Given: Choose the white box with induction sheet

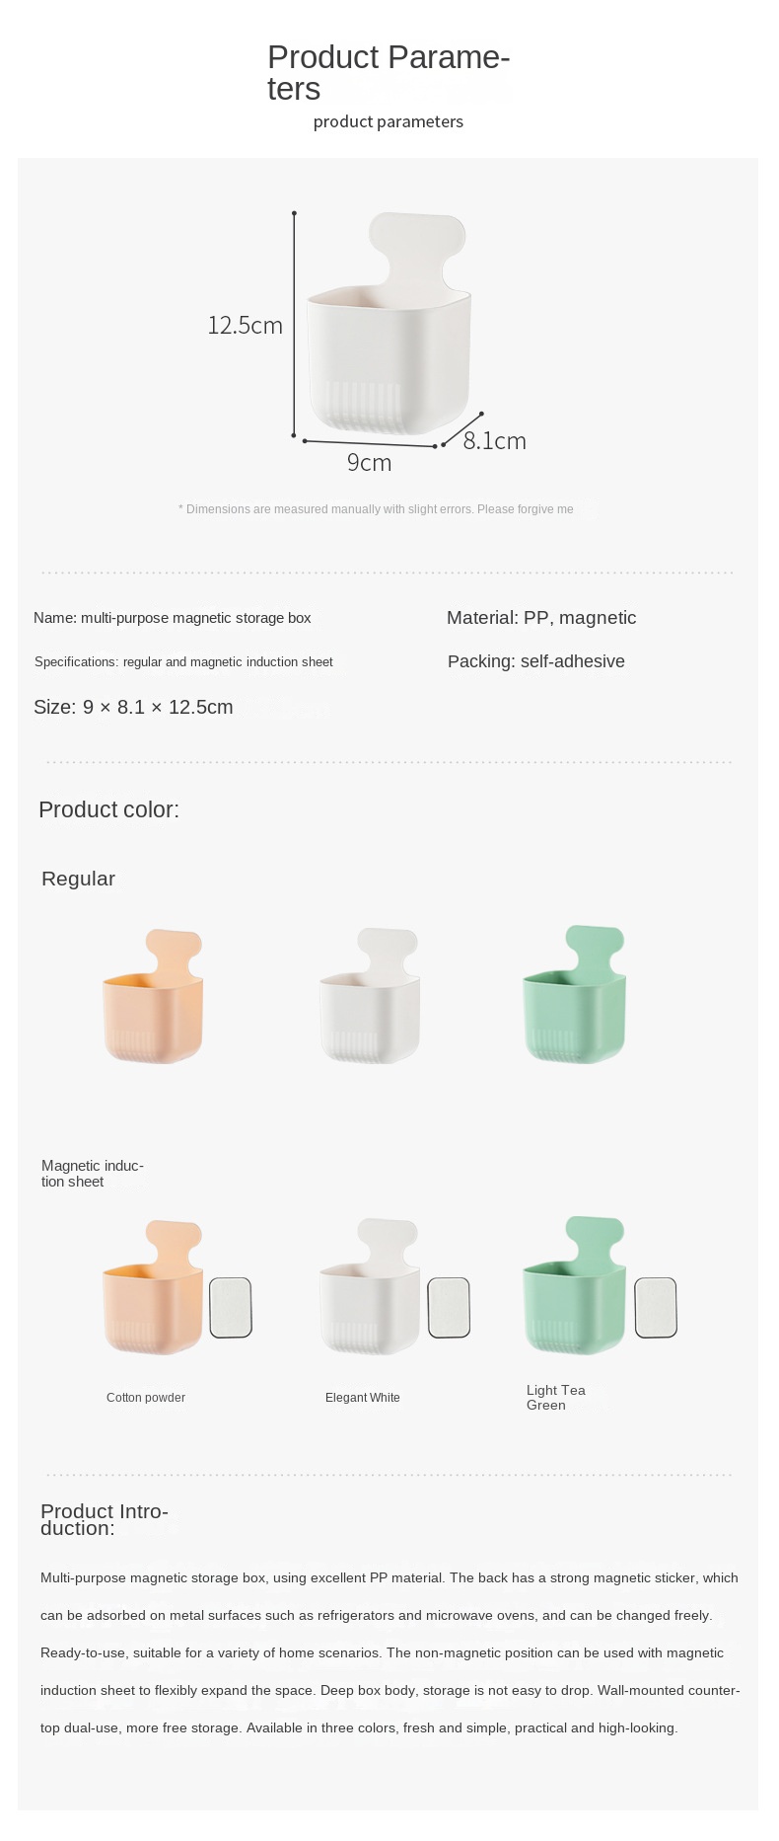Looking at the screenshot, I should click(370, 1291).
